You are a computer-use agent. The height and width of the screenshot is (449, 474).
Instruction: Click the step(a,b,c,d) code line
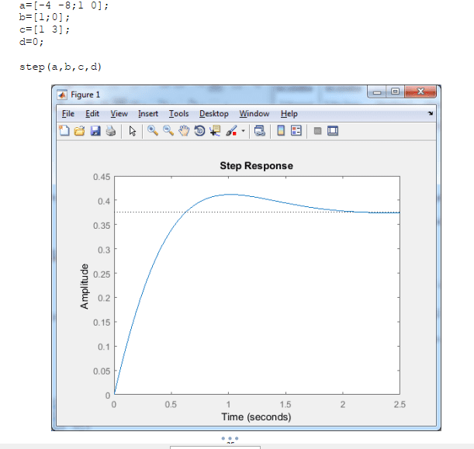pyautogui.click(x=61, y=67)
